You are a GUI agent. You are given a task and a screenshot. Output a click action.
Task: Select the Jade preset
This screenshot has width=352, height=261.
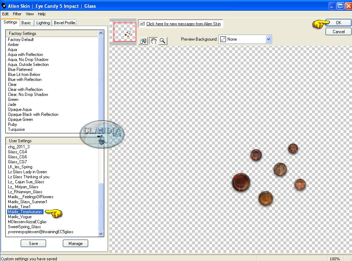pos(12,104)
